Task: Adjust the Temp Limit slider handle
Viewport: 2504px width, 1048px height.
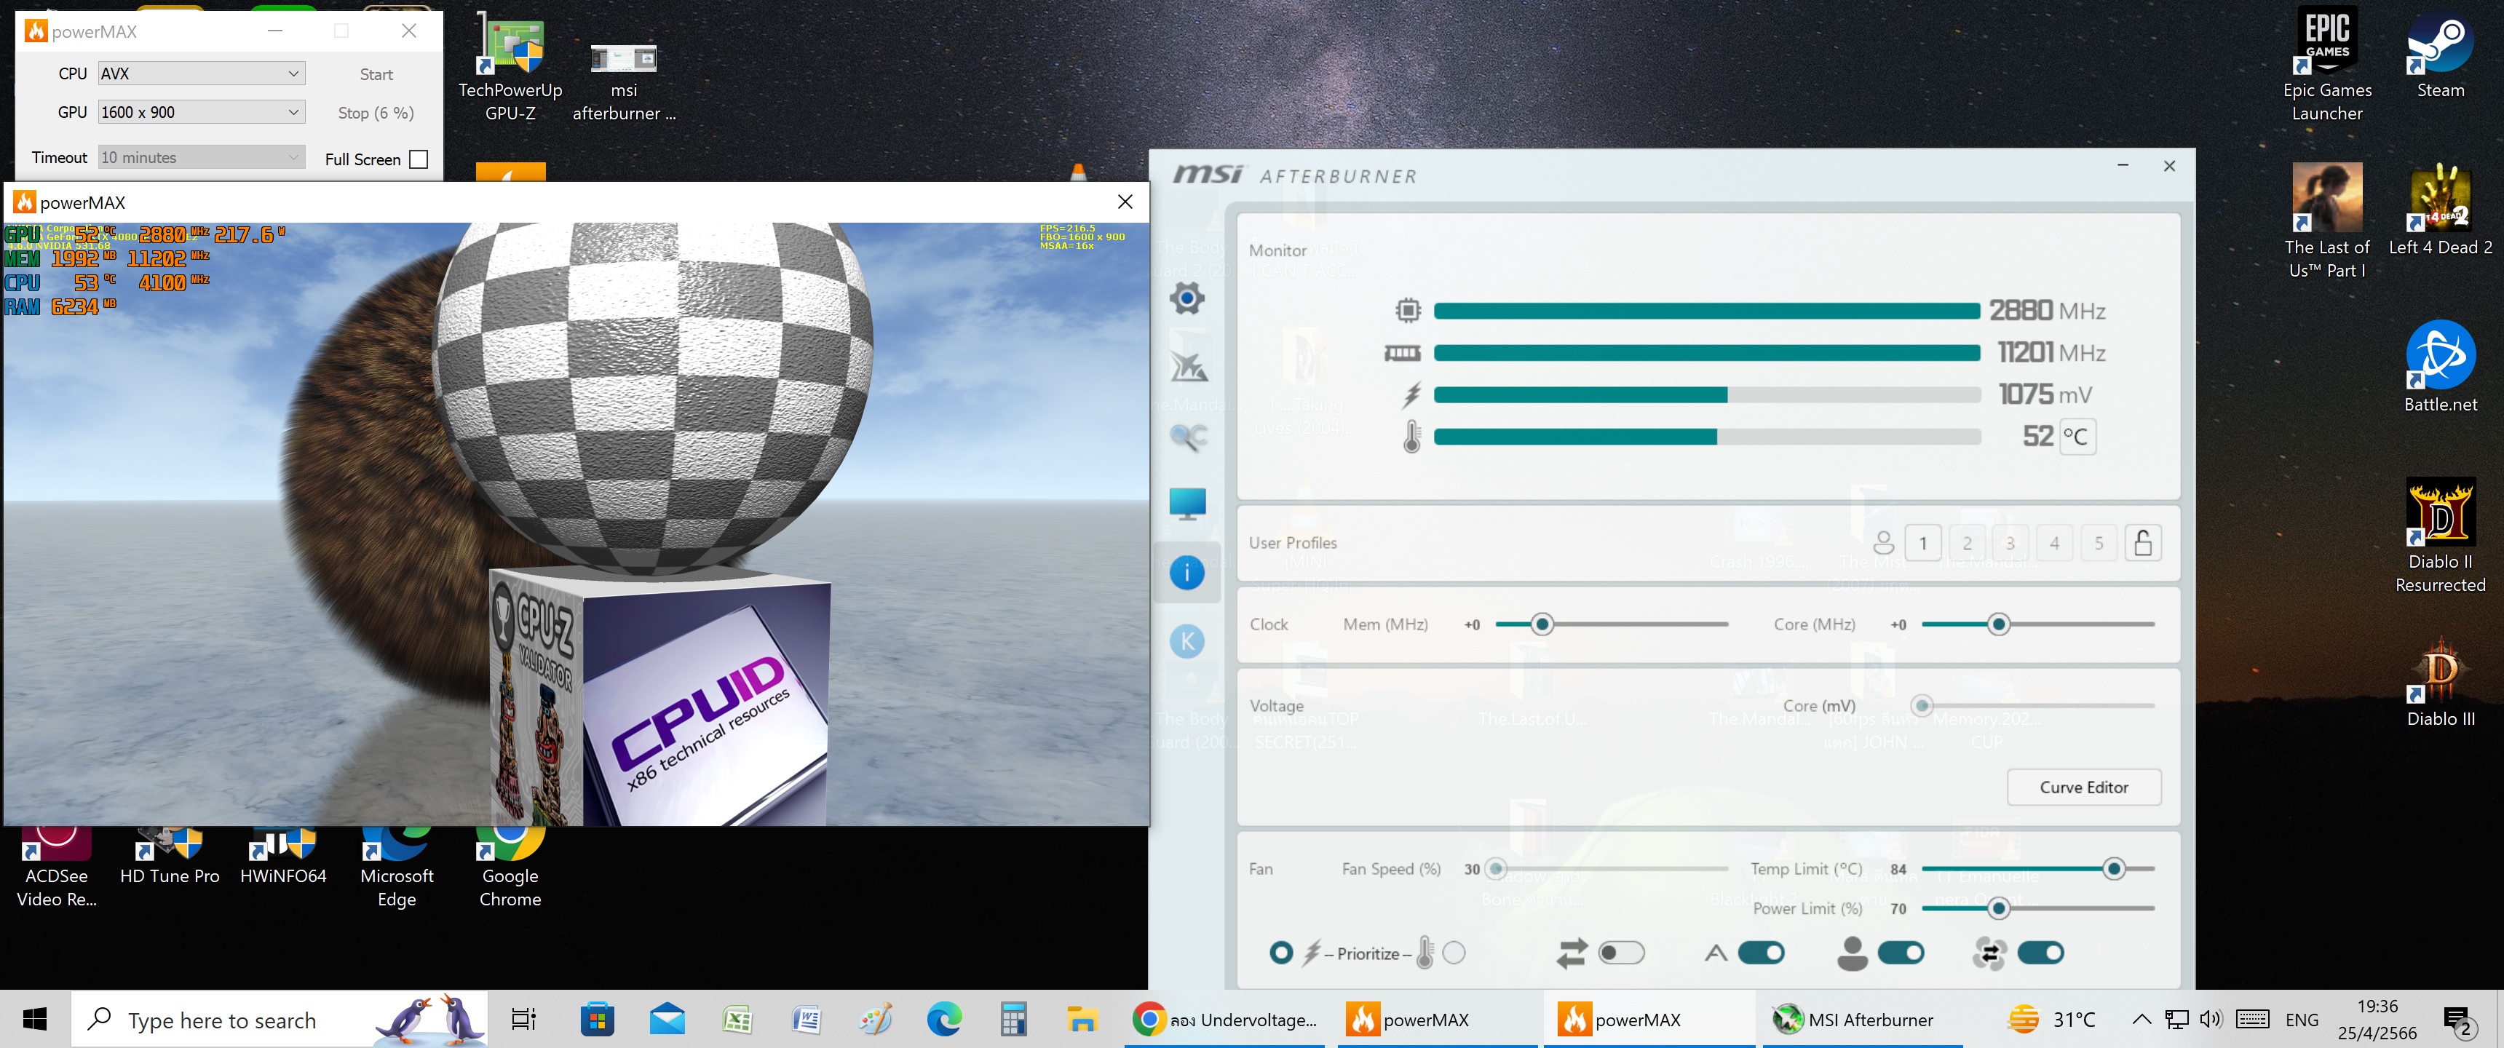Action: tap(2113, 868)
